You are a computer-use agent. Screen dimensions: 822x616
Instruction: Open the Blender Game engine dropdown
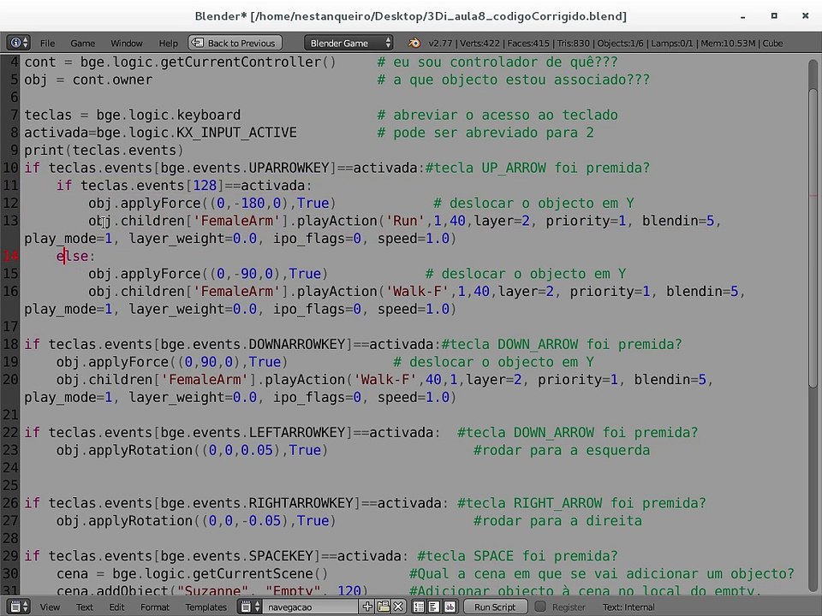tap(348, 43)
